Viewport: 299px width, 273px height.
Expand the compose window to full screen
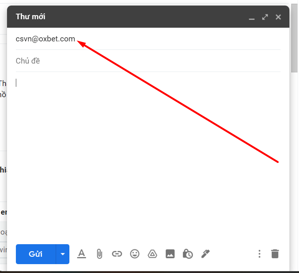265,17
